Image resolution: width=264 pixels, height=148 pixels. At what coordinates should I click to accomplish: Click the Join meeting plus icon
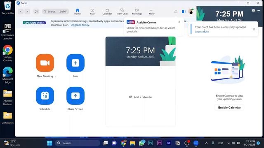[75, 63]
